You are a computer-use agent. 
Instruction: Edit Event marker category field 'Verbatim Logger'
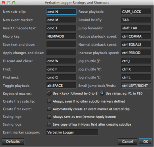(72, 132)
